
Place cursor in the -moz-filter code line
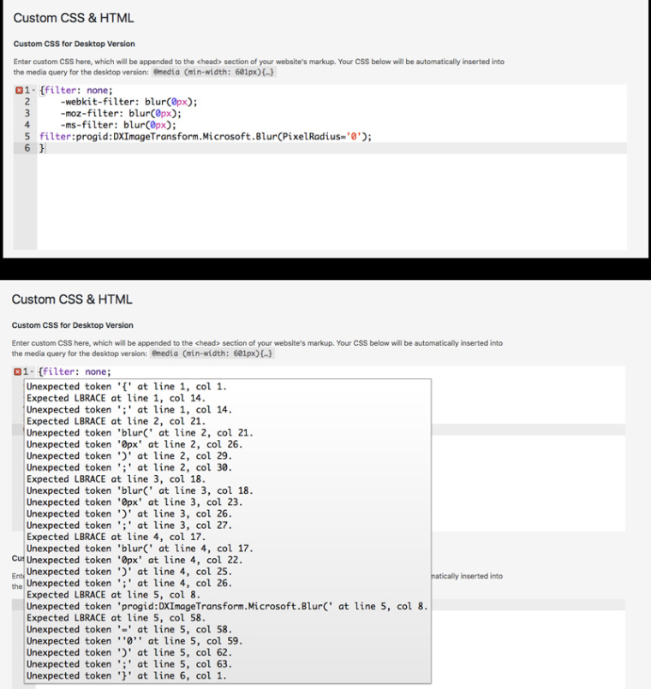[x=120, y=113]
